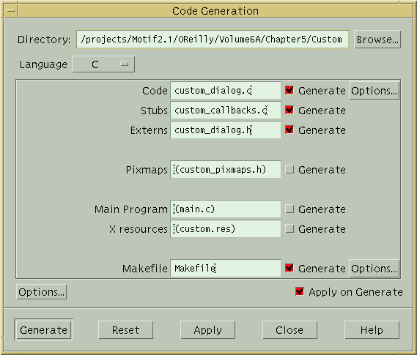417x355 pixels.
Task: Open the Language option menu showing C
Action: (x=103, y=64)
